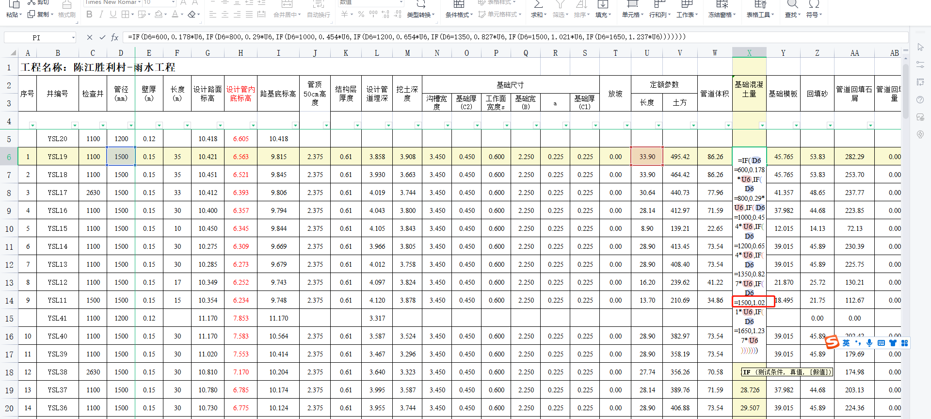This screenshot has width=931, height=419.
Task: Align text right with the align-right icon
Action: pos(237,15)
